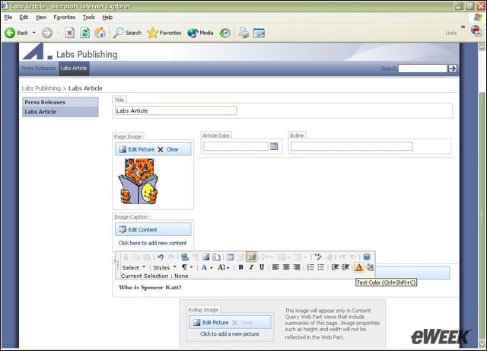
Task: Go to browser Home icon
Action: click(100, 33)
